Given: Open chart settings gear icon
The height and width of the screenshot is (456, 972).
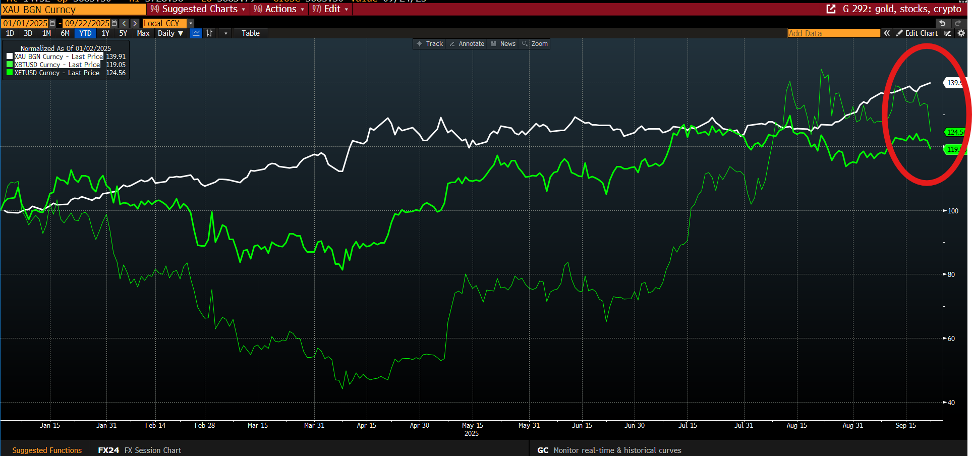Looking at the screenshot, I should (961, 33).
